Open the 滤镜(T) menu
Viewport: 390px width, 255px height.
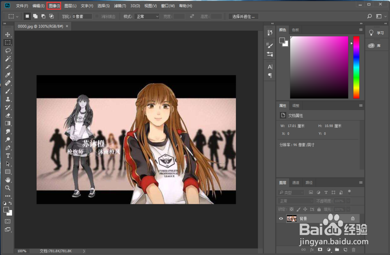pos(120,6)
